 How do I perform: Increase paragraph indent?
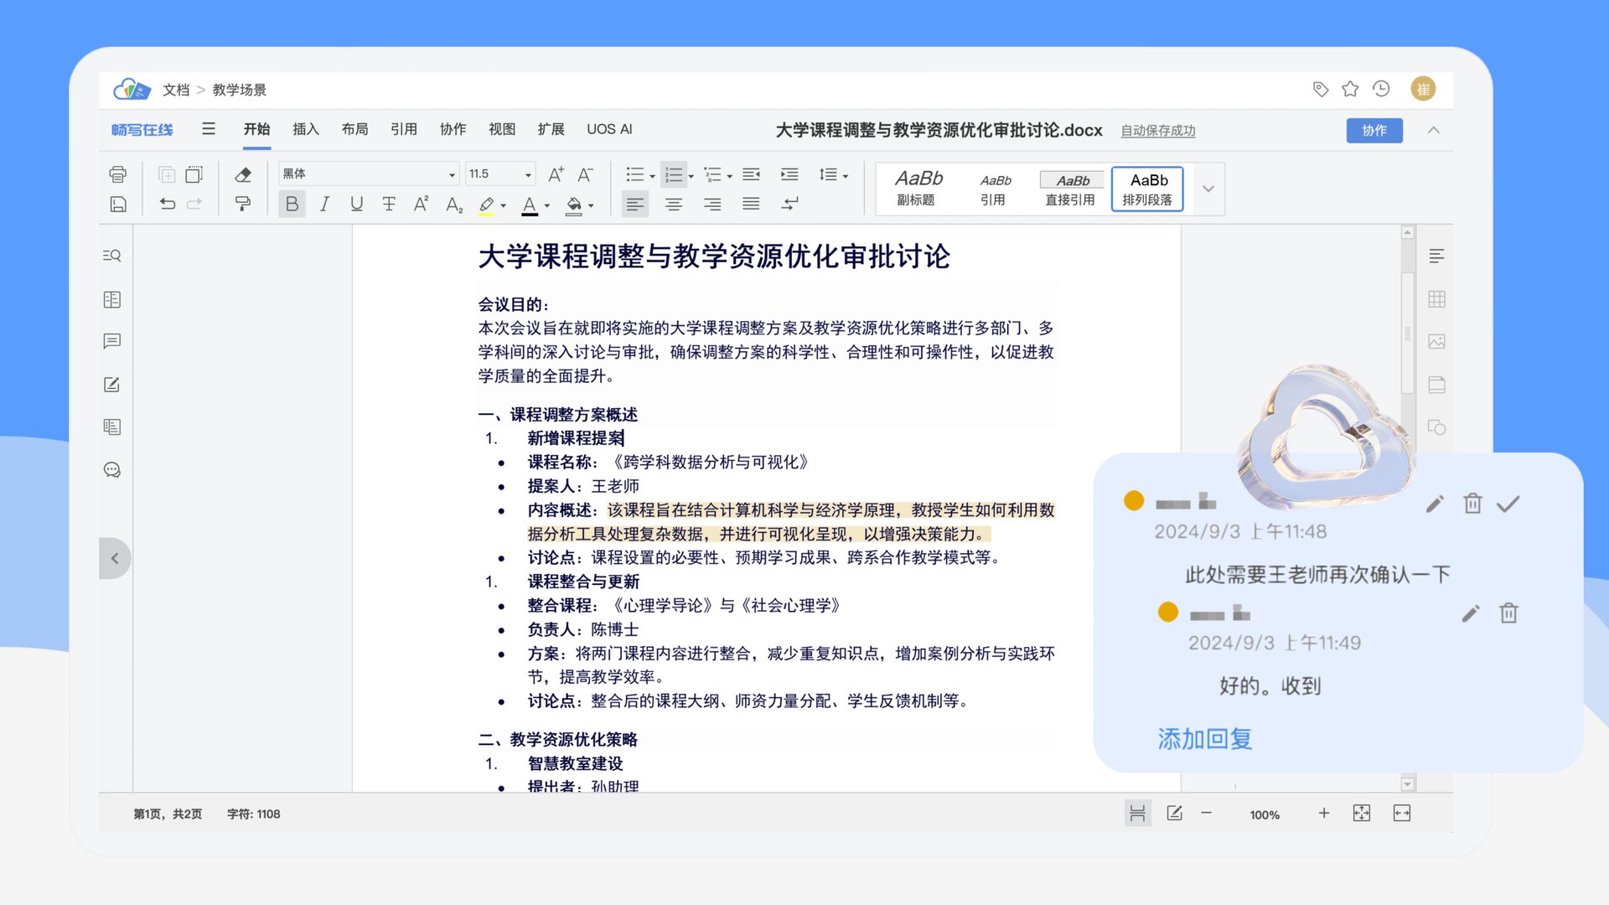[x=789, y=174]
